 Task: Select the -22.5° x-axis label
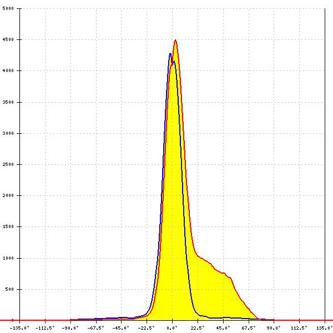click(x=147, y=328)
